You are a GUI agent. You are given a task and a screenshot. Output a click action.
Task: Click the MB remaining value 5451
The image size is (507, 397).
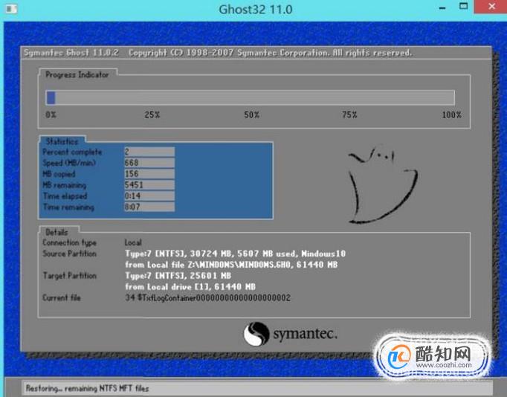point(149,184)
